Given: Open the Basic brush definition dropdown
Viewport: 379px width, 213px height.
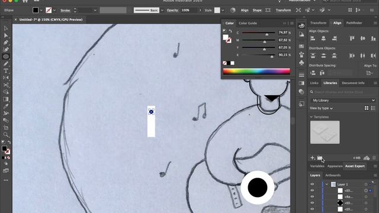Looking at the screenshot, I should coord(162,11).
